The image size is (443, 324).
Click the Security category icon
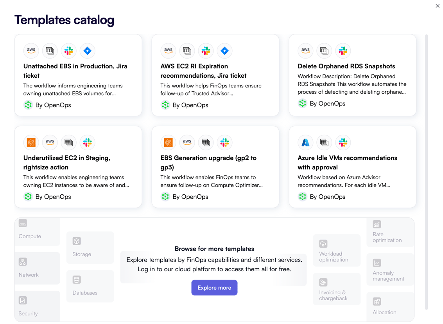tap(23, 300)
